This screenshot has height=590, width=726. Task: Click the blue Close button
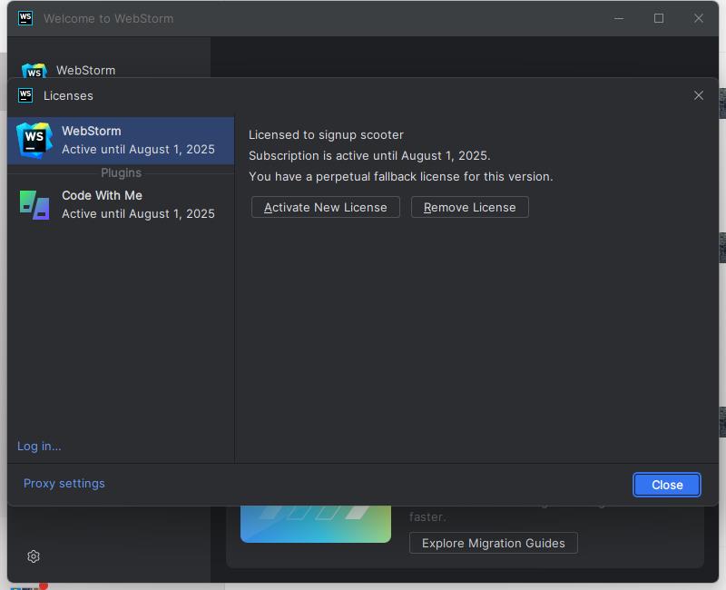click(x=667, y=485)
